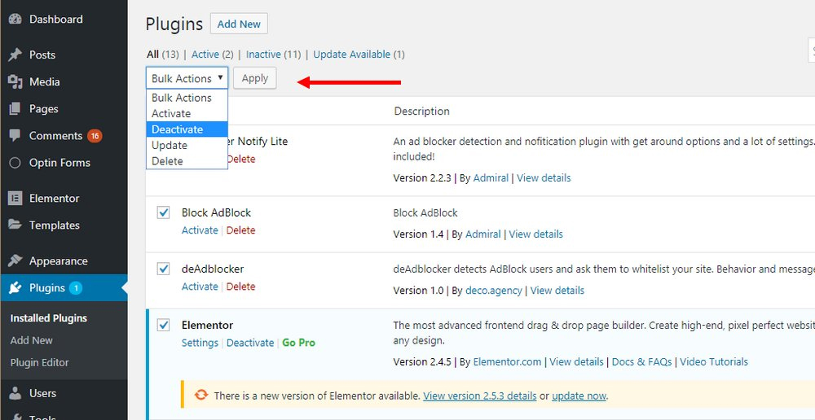Click the Apply button
The image size is (815, 420).
254,78
